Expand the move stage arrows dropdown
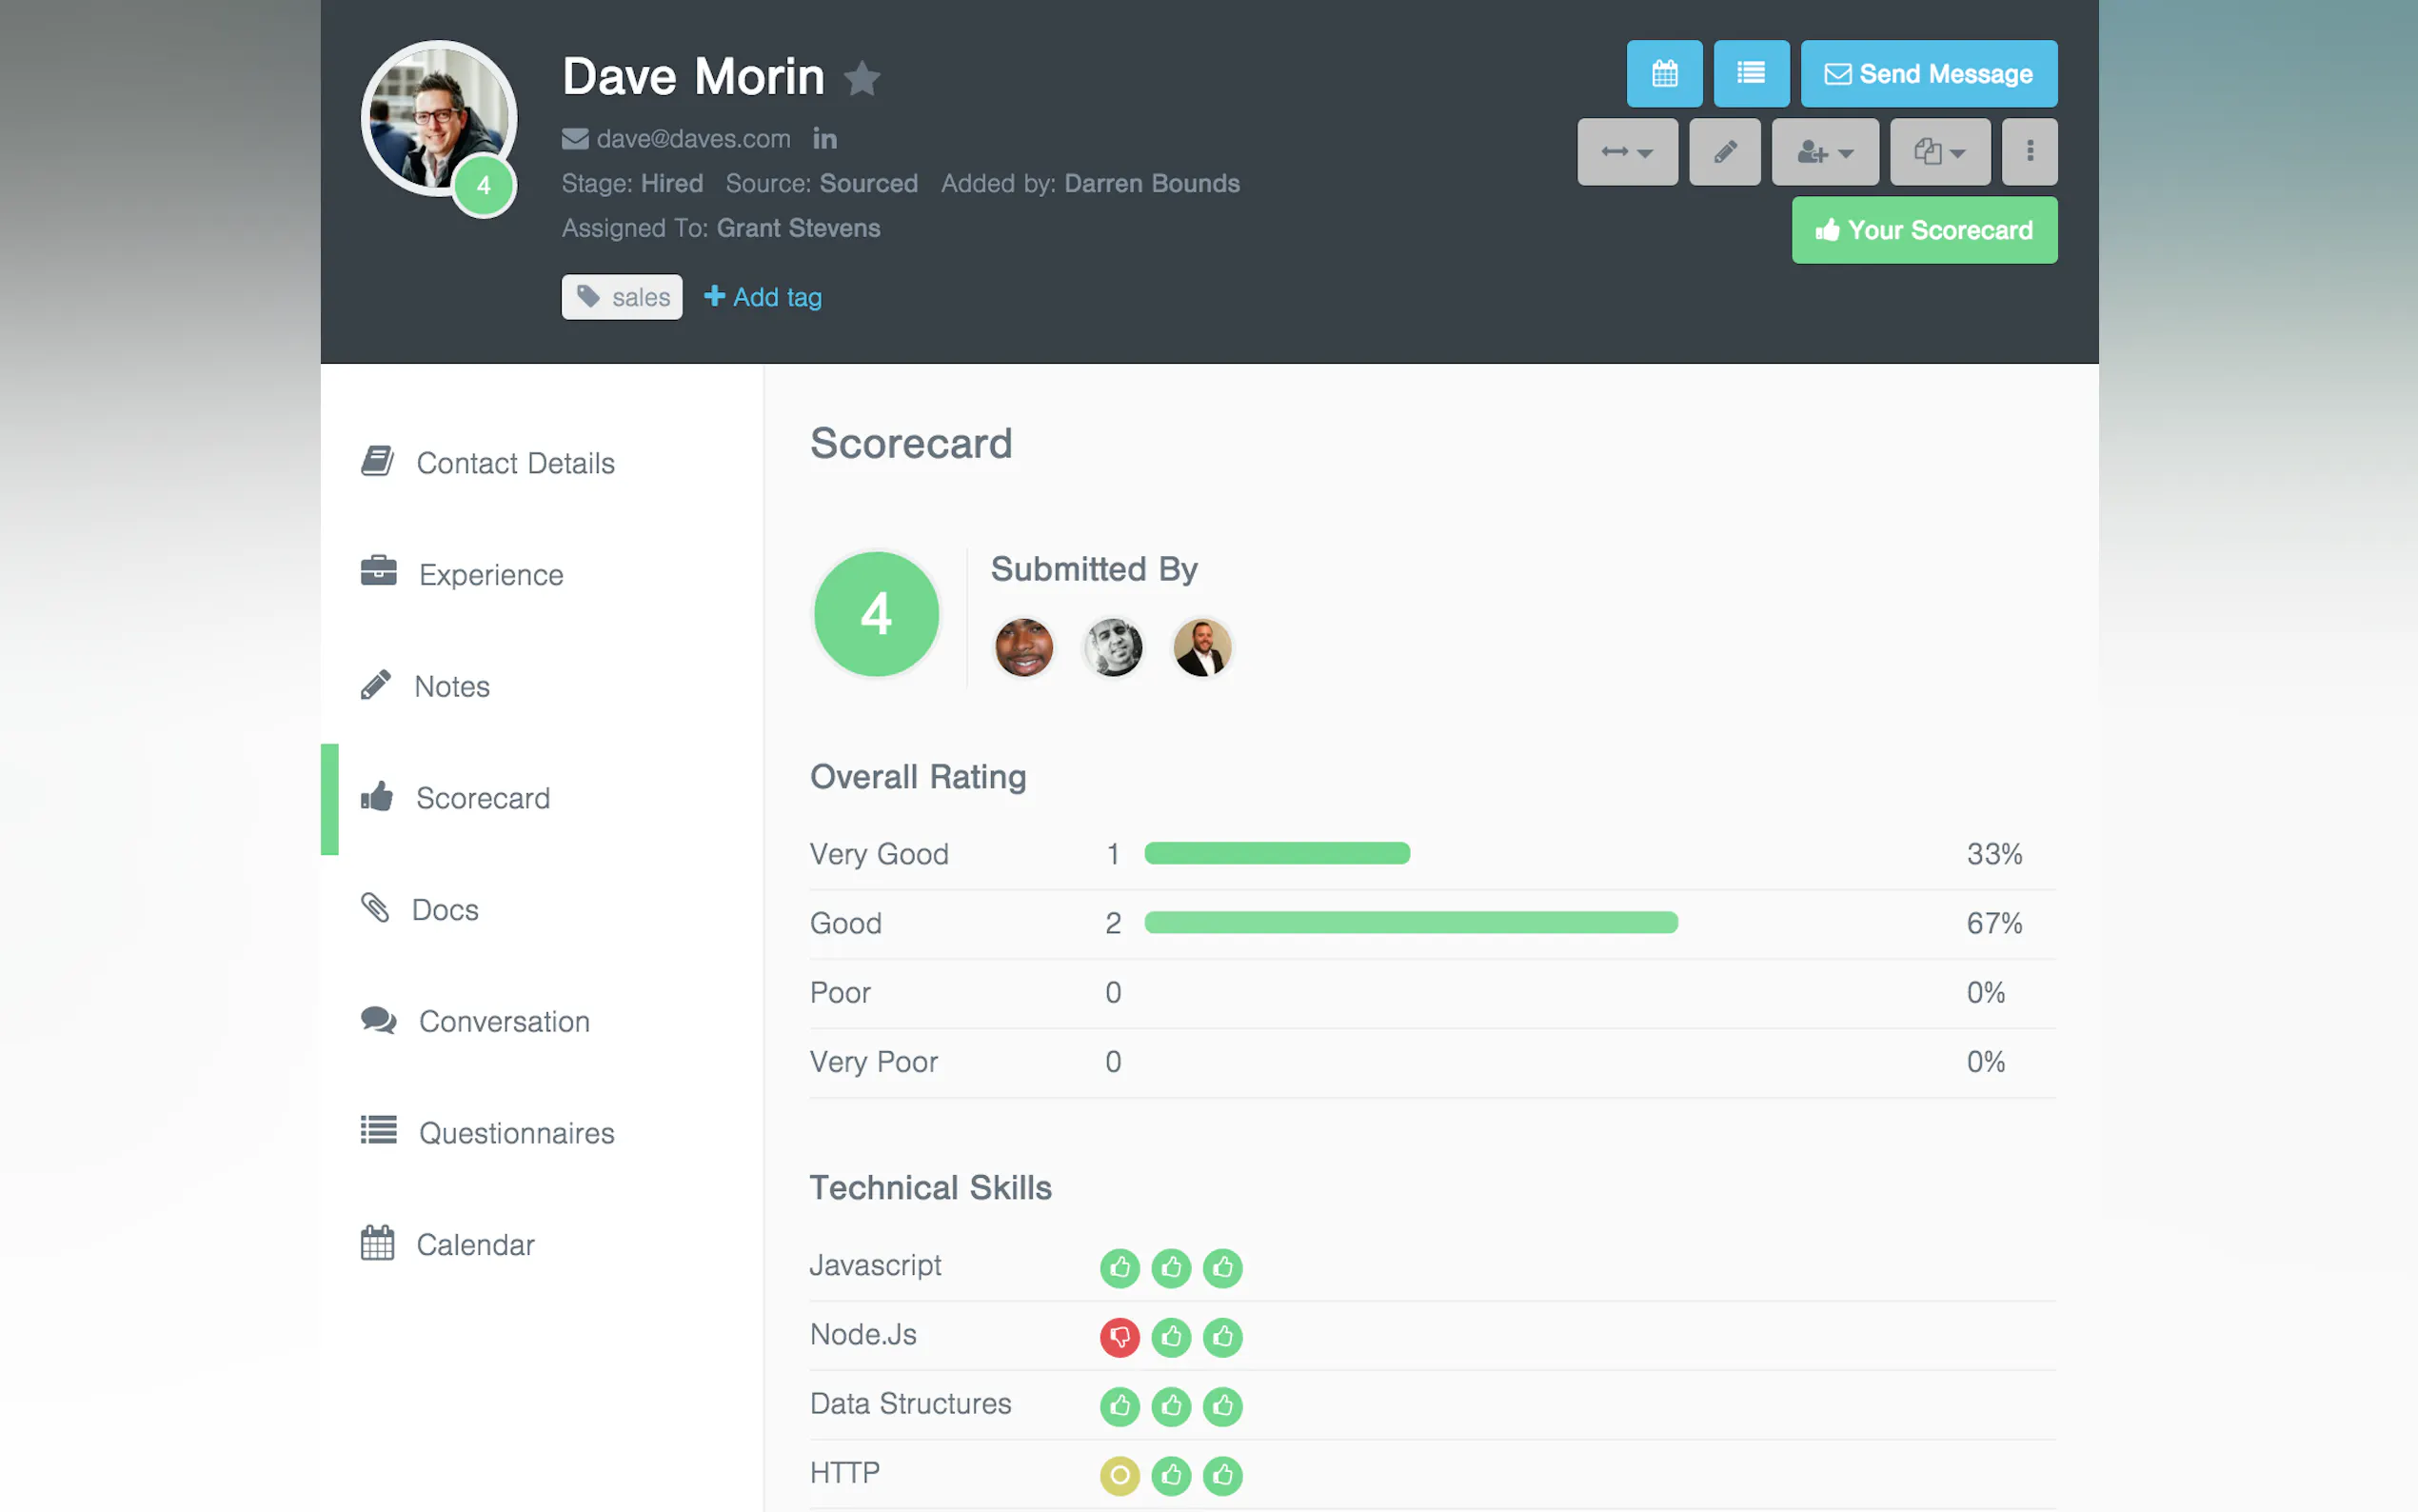2418x1512 pixels. coord(1626,152)
